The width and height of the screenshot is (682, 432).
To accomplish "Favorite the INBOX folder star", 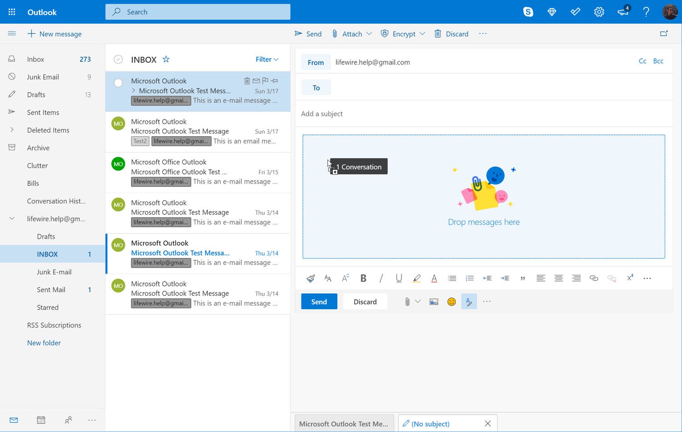I will [166, 59].
